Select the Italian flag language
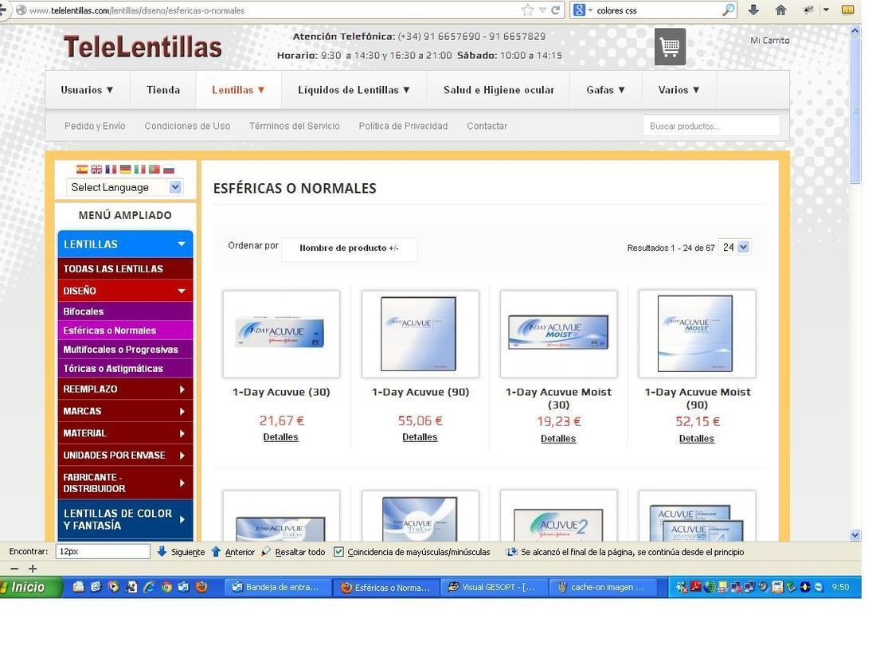The width and height of the screenshot is (876, 657). (x=139, y=170)
